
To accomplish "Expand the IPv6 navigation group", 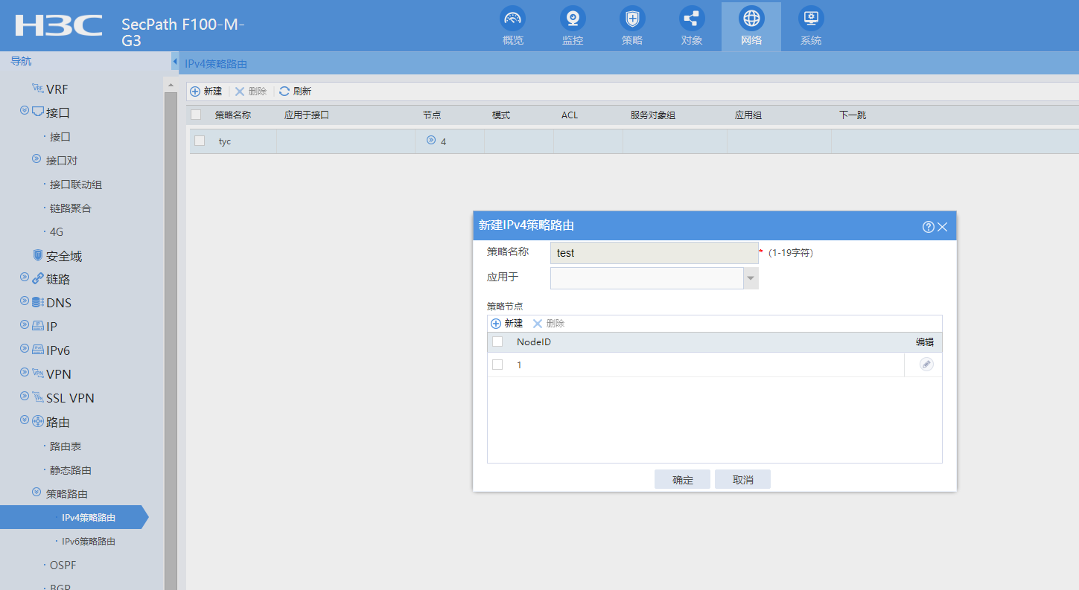I will pos(25,350).
